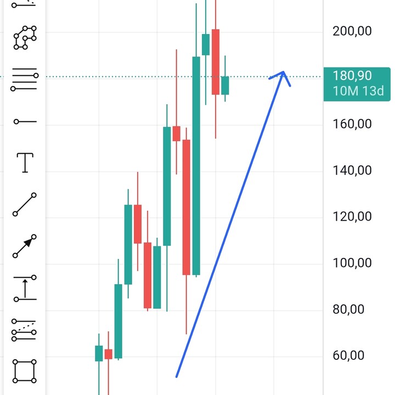Viewport: 395px width, 395px height.
Task: Click the 140,00 price scale label
Action: coord(352,171)
